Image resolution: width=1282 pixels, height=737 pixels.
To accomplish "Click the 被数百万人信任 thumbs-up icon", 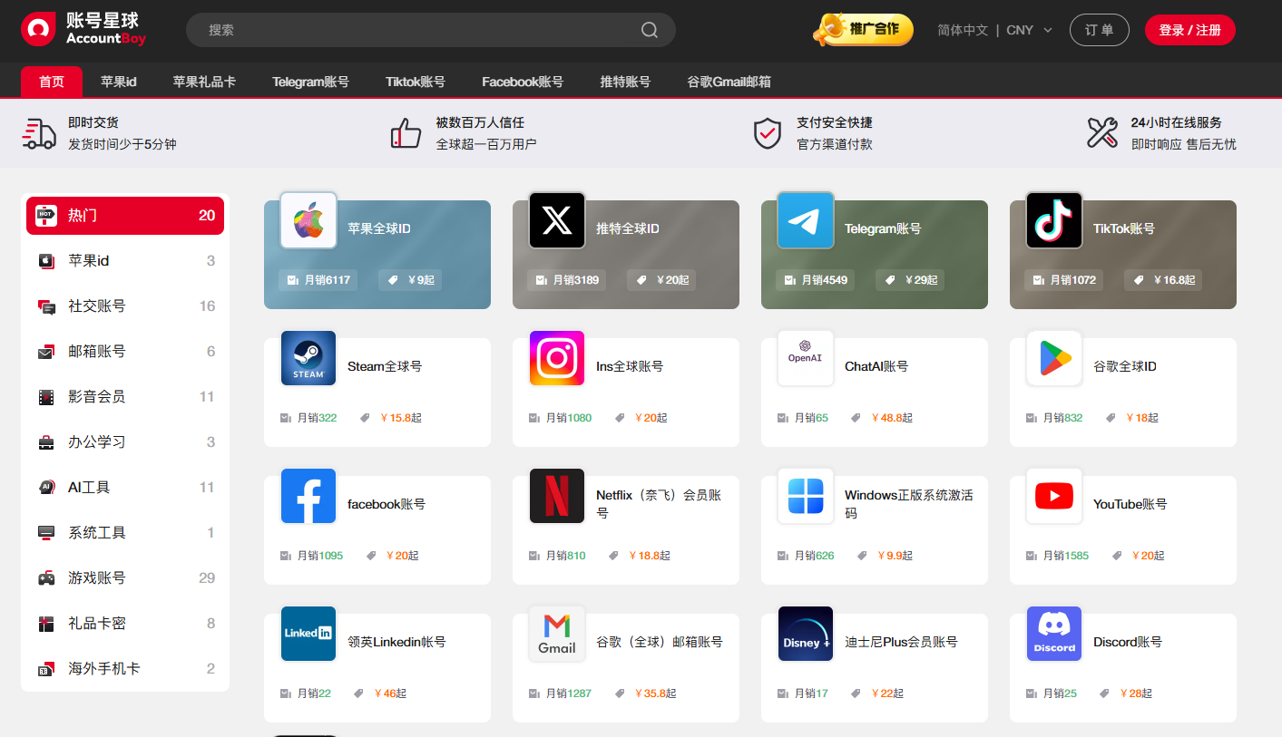I will 406,133.
